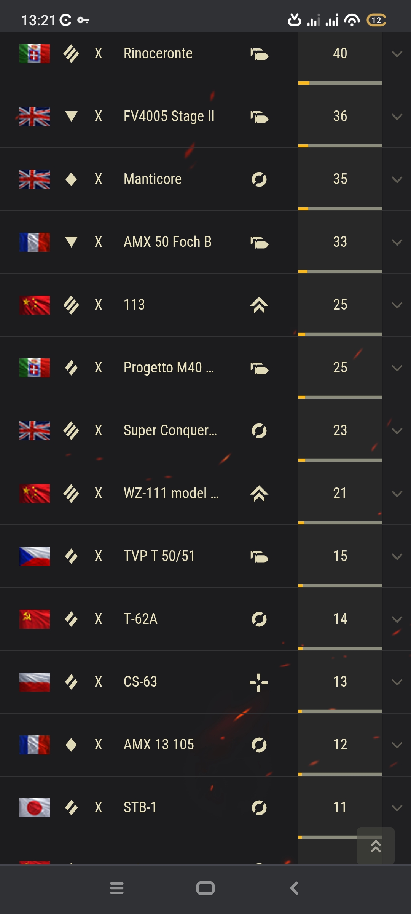Tap the Italian flag beside Rinoceronte
Image resolution: width=411 pixels, height=914 pixels.
tap(35, 54)
